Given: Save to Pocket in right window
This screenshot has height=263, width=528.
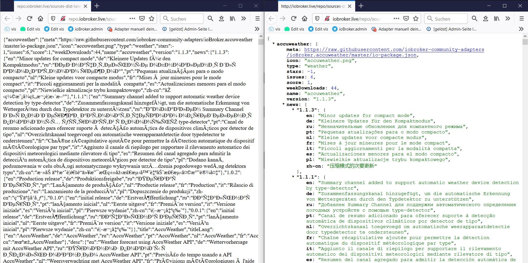Looking at the screenshot, I should pyautogui.click(x=406, y=19).
